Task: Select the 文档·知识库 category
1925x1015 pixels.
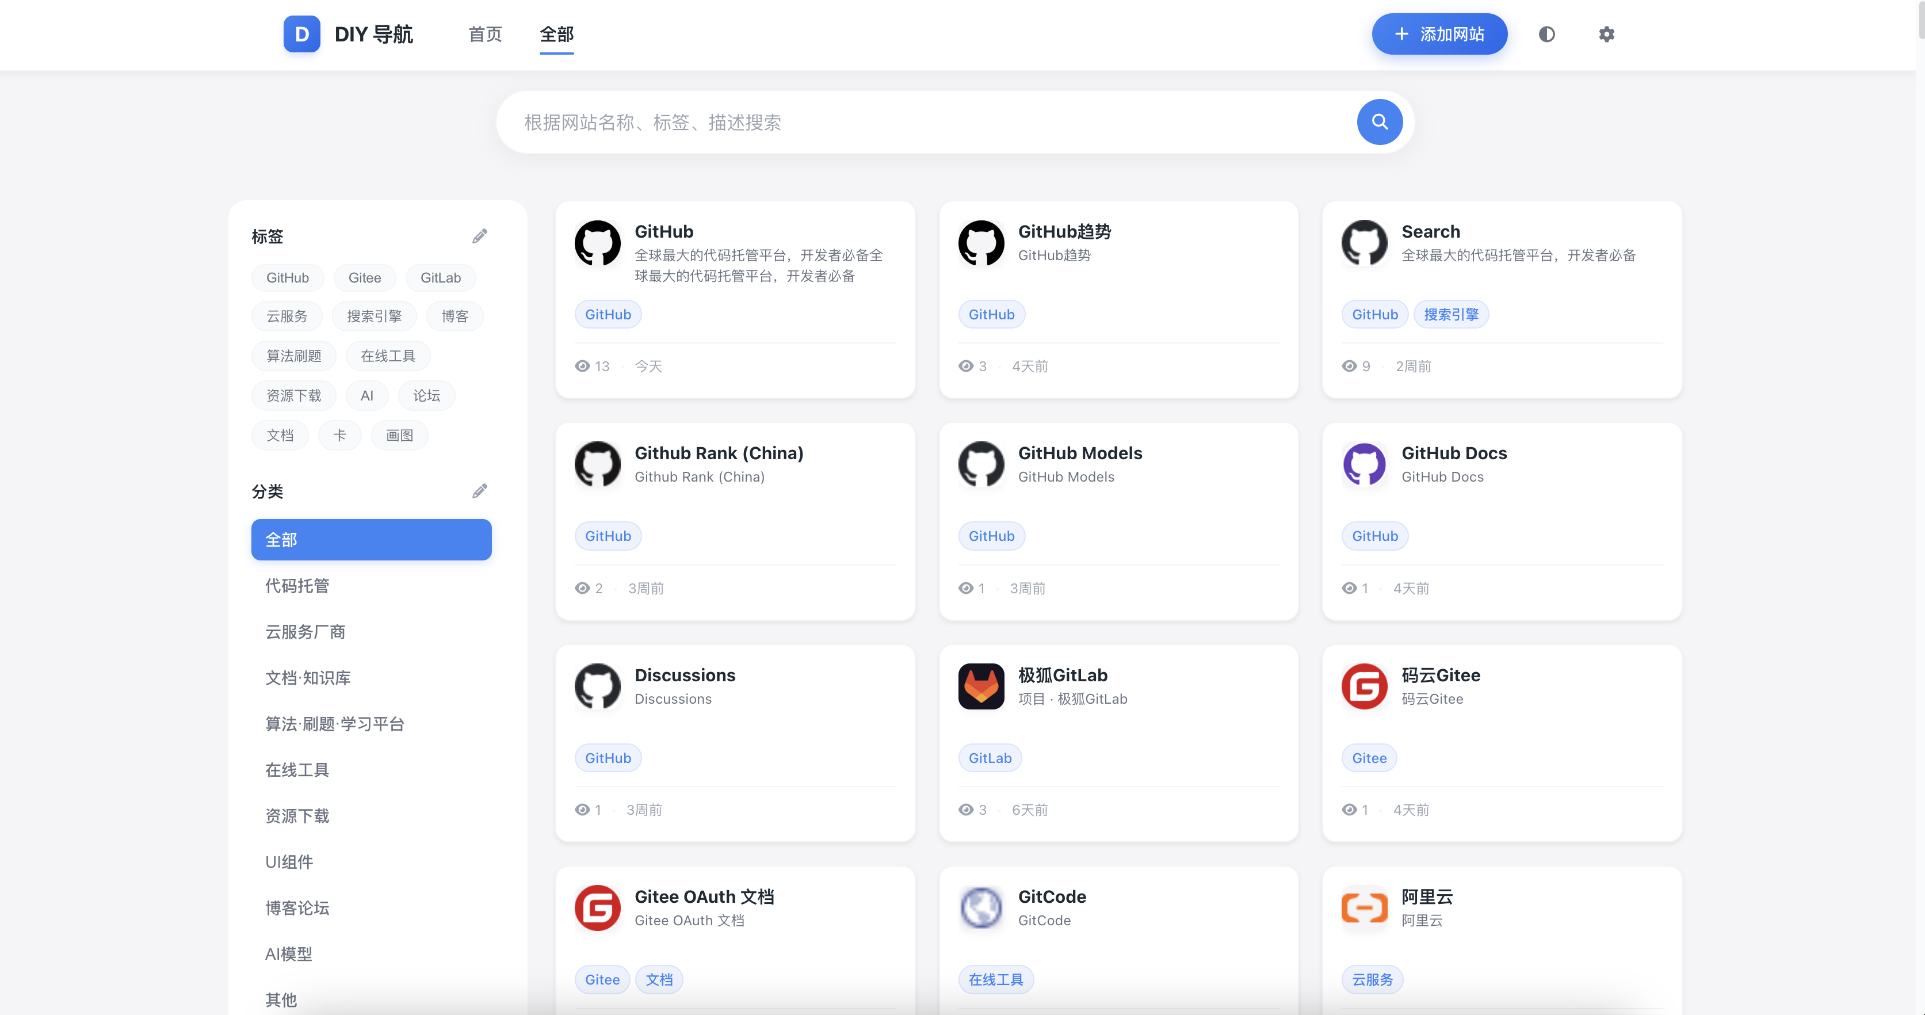Action: tap(371, 678)
